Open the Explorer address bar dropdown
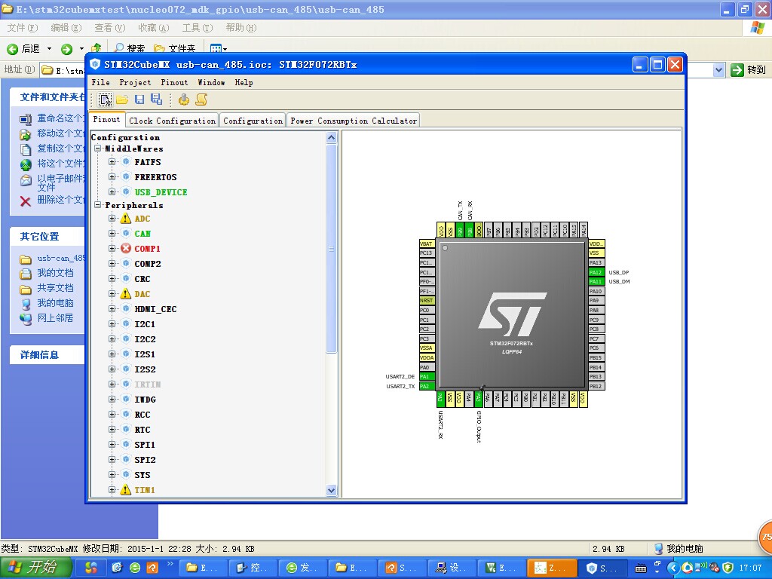 718,70
